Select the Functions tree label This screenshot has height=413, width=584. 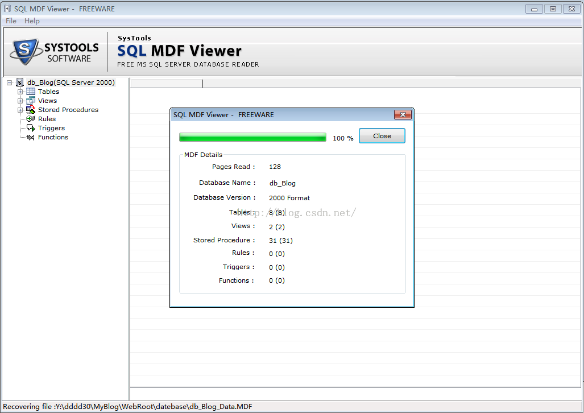tap(53, 137)
